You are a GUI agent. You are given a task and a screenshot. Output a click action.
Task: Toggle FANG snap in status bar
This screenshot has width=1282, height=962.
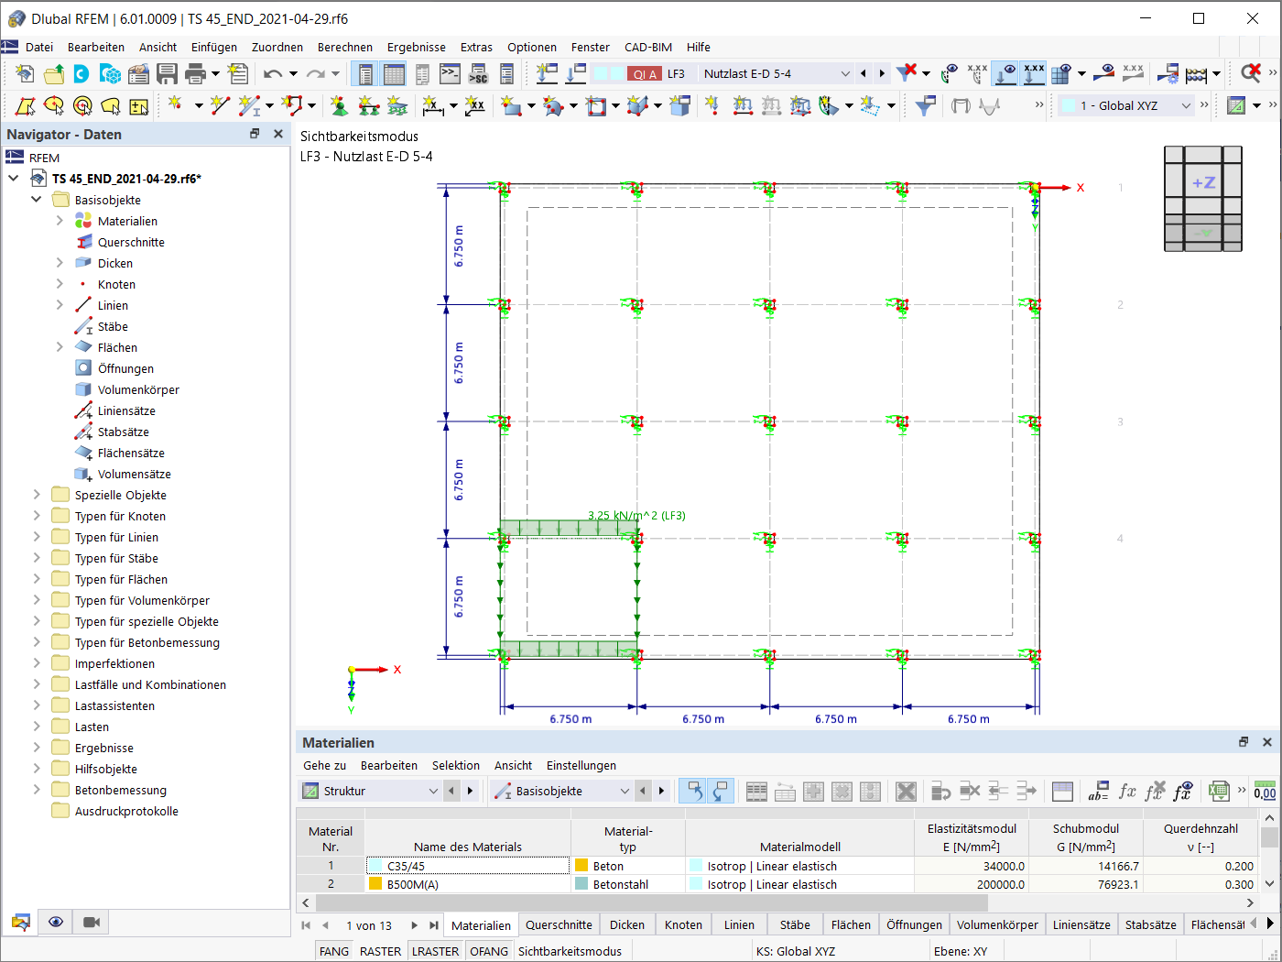coord(334,951)
